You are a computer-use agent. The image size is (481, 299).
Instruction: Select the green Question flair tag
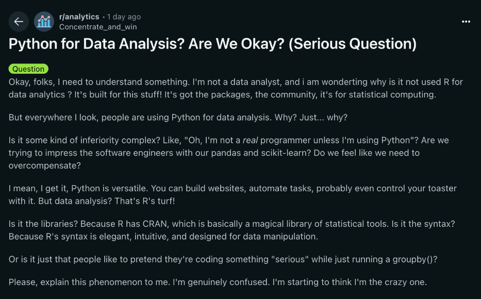coord(28,69)
